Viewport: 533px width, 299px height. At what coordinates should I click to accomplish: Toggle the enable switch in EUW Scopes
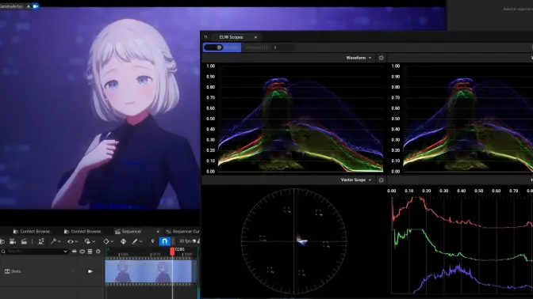point(214,47)
